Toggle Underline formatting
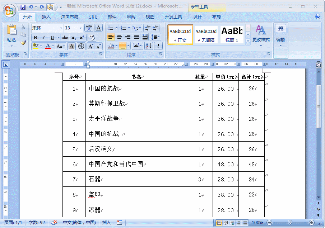 (x=52, y=38)
